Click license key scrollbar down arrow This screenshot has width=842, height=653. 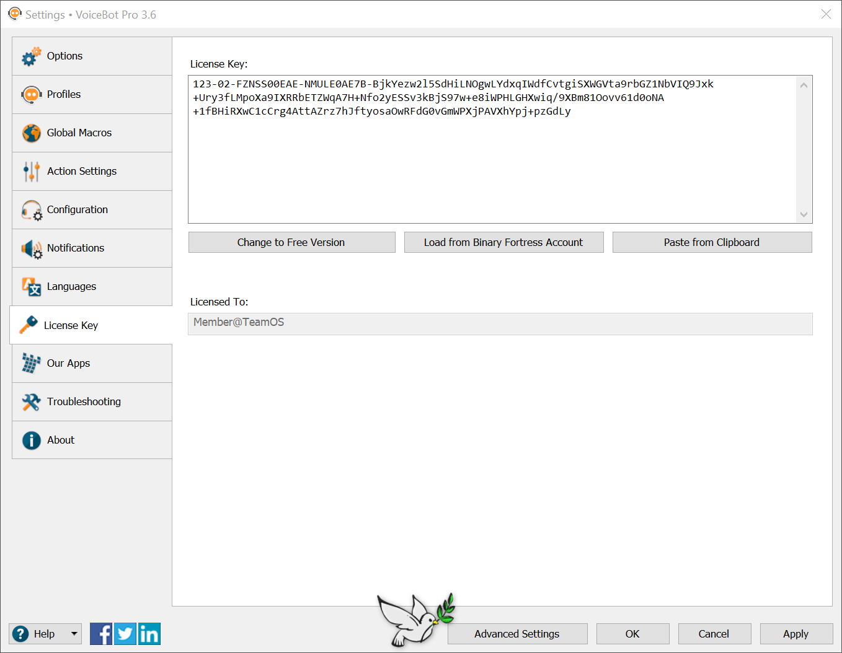coord(804,214)
